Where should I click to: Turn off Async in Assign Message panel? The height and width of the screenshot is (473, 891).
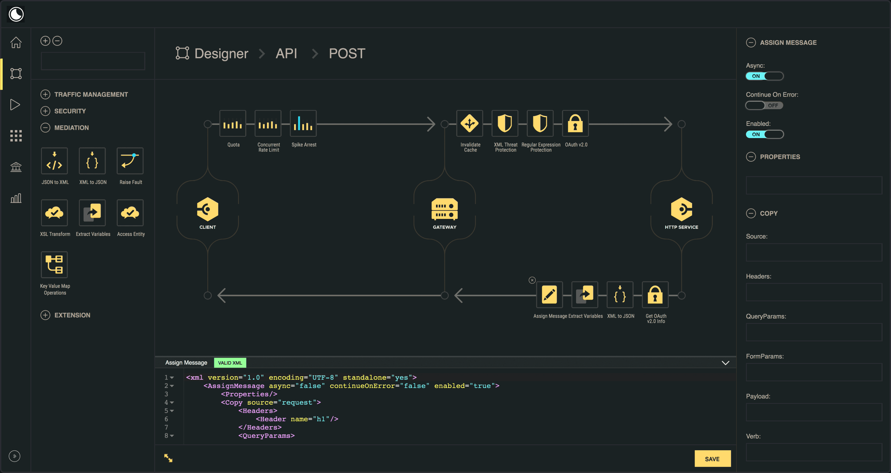point(764,76)
